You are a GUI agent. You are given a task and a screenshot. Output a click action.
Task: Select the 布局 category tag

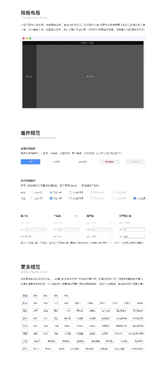24,303
